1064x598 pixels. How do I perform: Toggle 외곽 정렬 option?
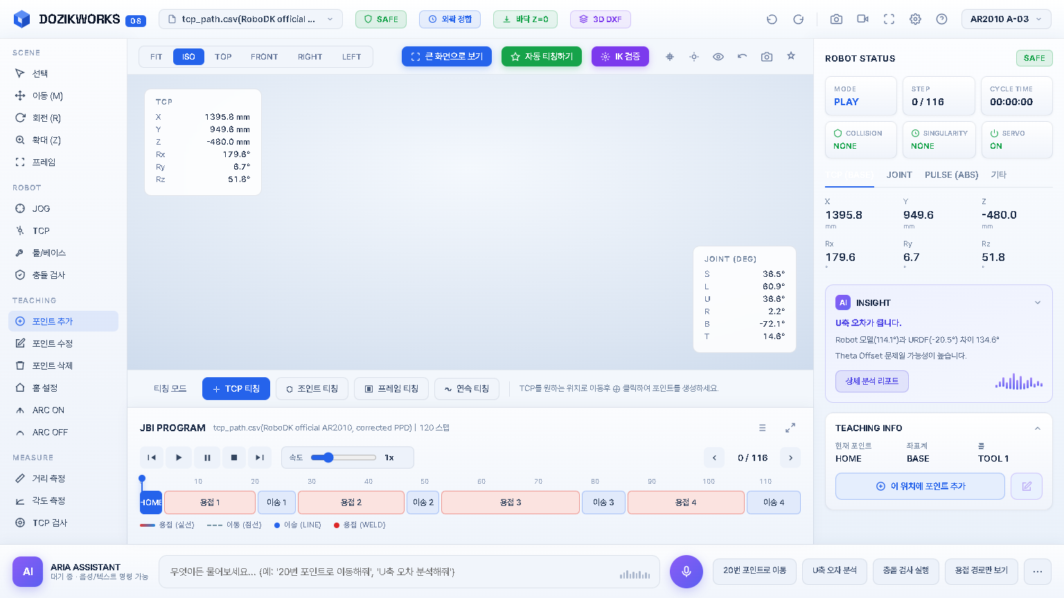[450, 19]
